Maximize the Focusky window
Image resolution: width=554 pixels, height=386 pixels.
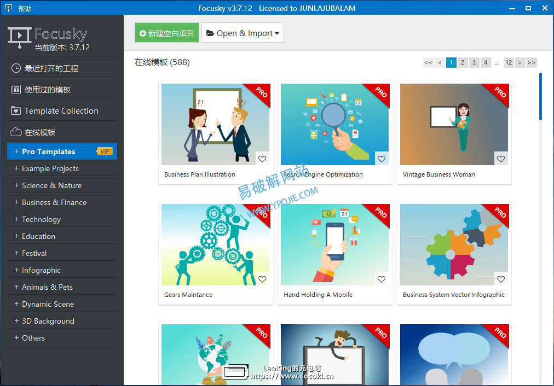528,8
